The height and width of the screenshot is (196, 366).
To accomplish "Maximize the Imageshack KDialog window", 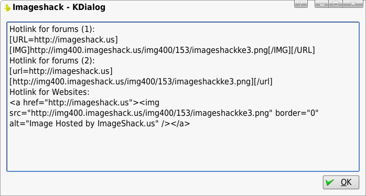I will pos(336,4).
